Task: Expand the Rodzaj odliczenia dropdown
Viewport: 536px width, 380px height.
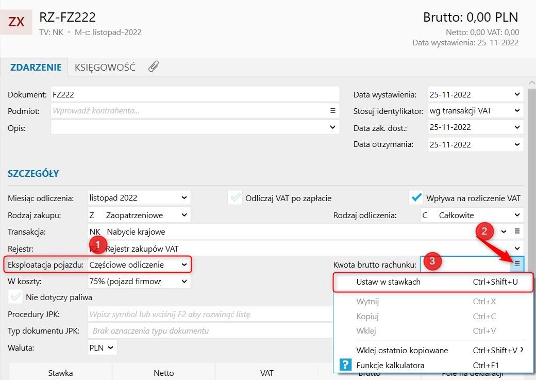Action: [x=517, y=215]
